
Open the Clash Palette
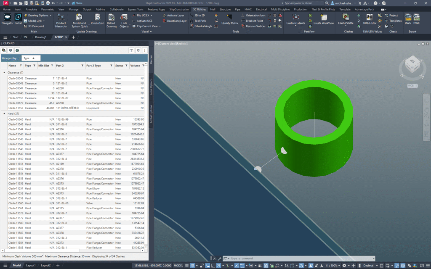coord(345,18)
